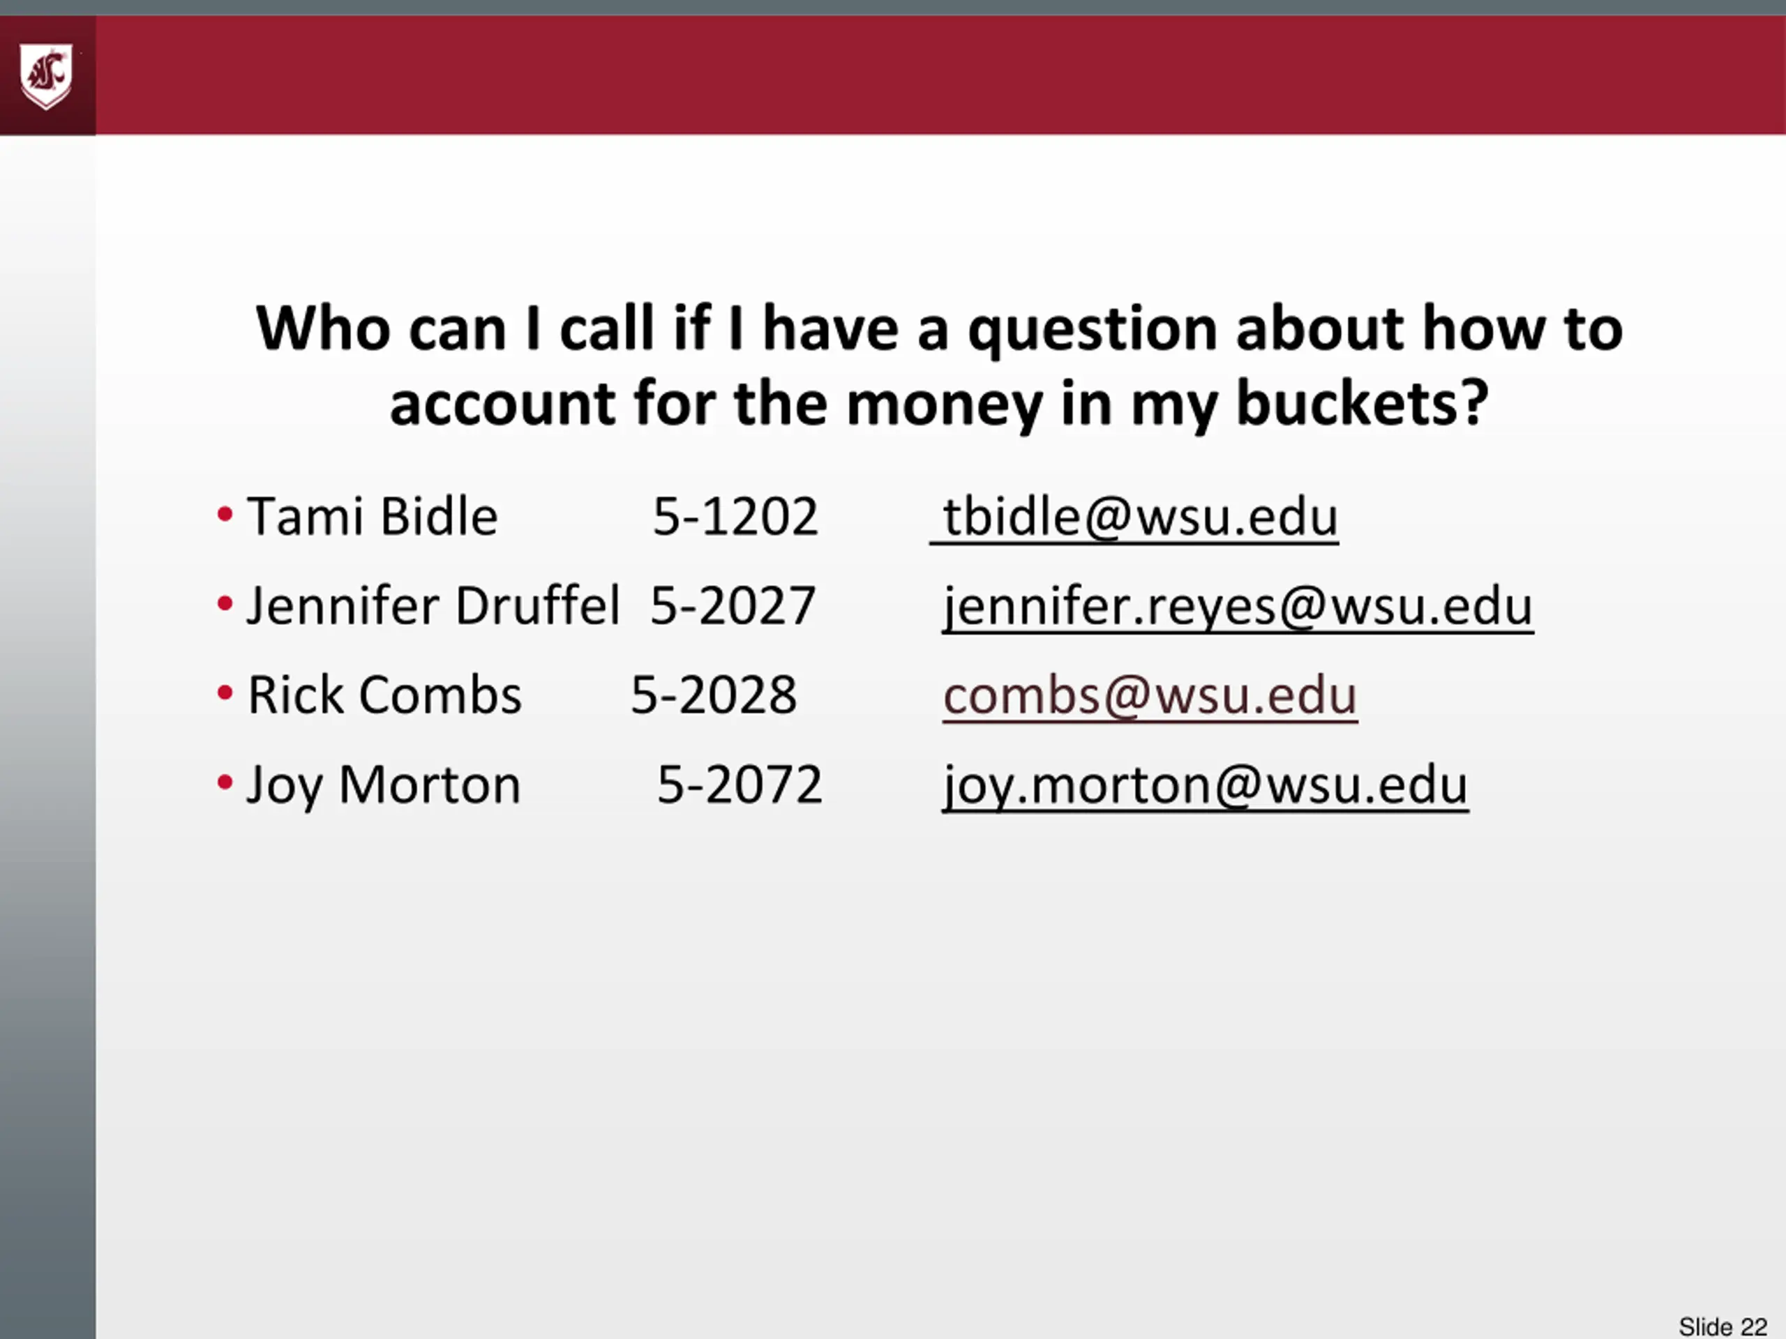This screenshot has height=1339, width=1786.
Task: Click the Slide 22 page number
Action: 1723,1327
